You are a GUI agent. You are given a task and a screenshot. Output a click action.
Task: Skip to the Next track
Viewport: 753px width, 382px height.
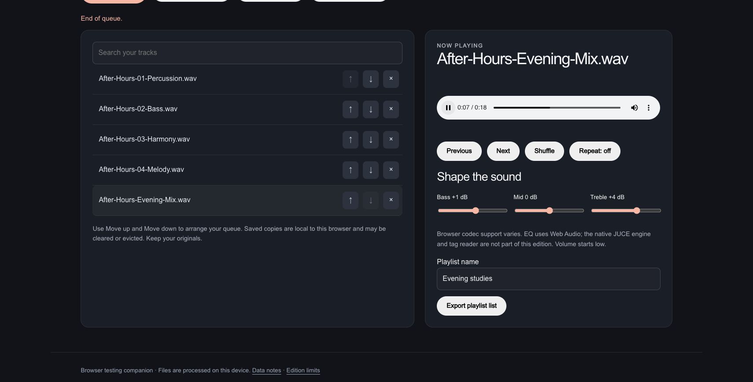[x=503, y=151]
